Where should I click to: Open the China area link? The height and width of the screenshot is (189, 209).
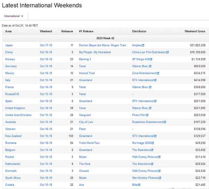9,52
